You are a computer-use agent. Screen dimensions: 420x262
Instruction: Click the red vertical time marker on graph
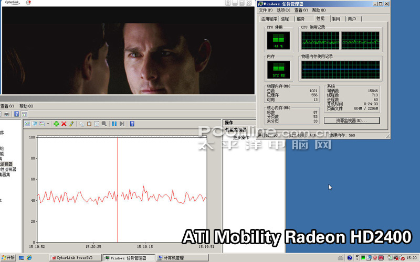pyautogui.click(x=118, y=190)
